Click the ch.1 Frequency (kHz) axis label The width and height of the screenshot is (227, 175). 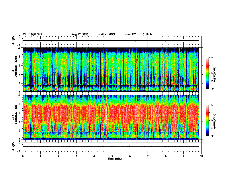pyautogui.click(x=15, y=70)
